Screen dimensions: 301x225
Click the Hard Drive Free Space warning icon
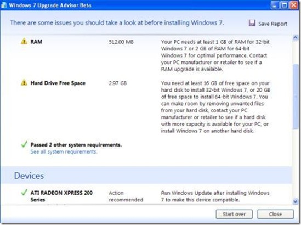24,83
